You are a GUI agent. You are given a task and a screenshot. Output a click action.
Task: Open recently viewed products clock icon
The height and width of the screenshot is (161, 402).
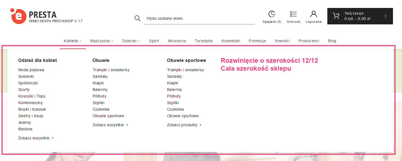(272, 14)
